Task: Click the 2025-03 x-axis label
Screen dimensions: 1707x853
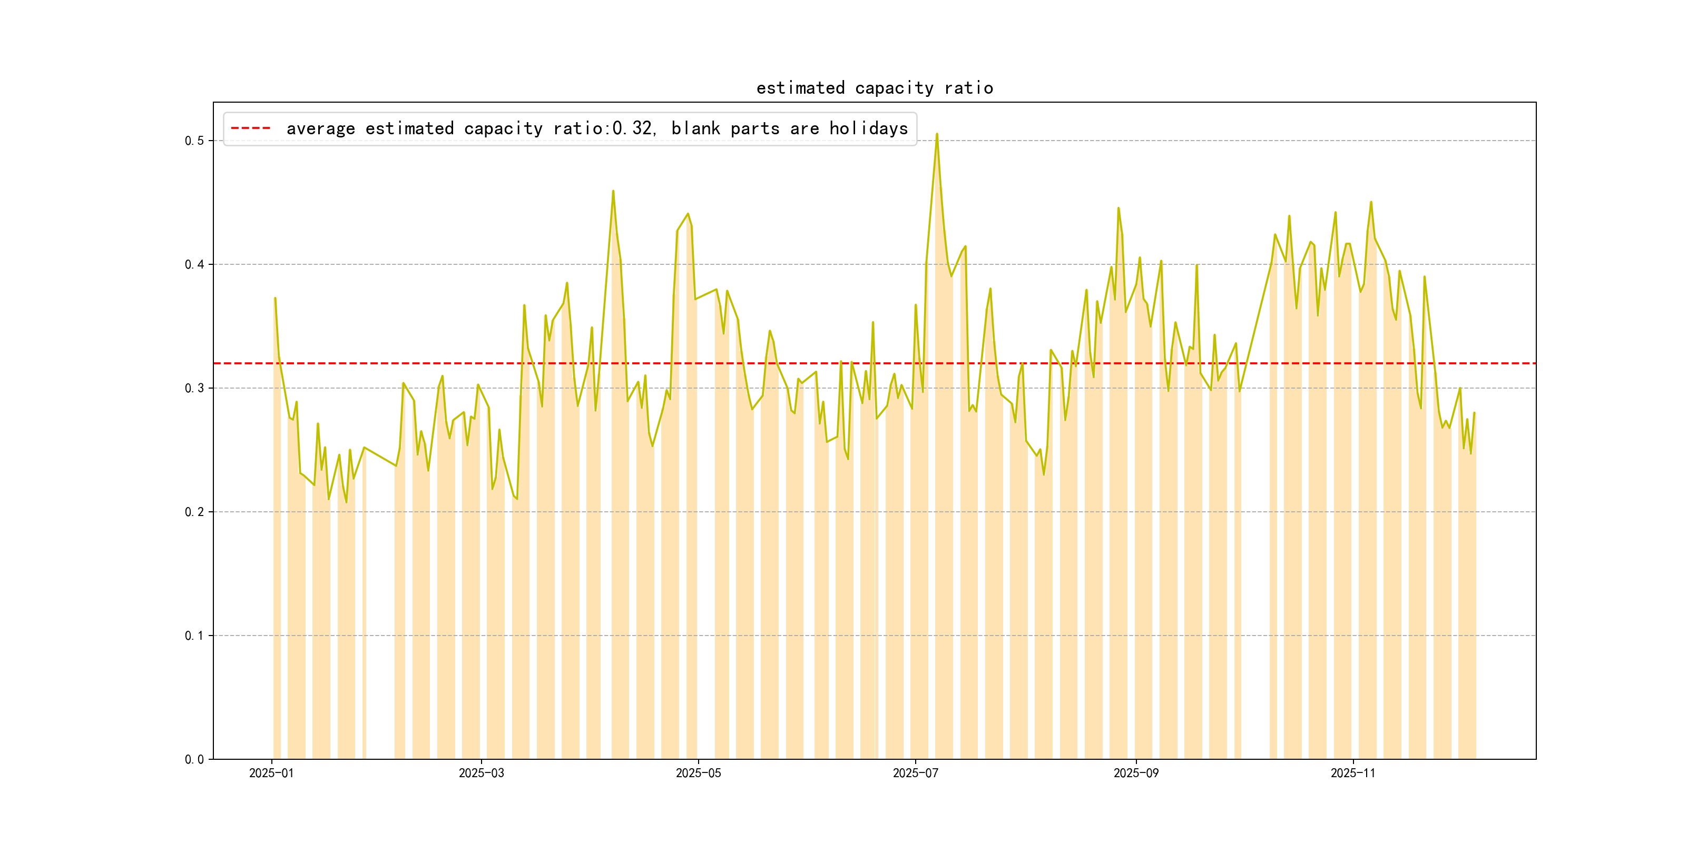Action: (481, 773)
